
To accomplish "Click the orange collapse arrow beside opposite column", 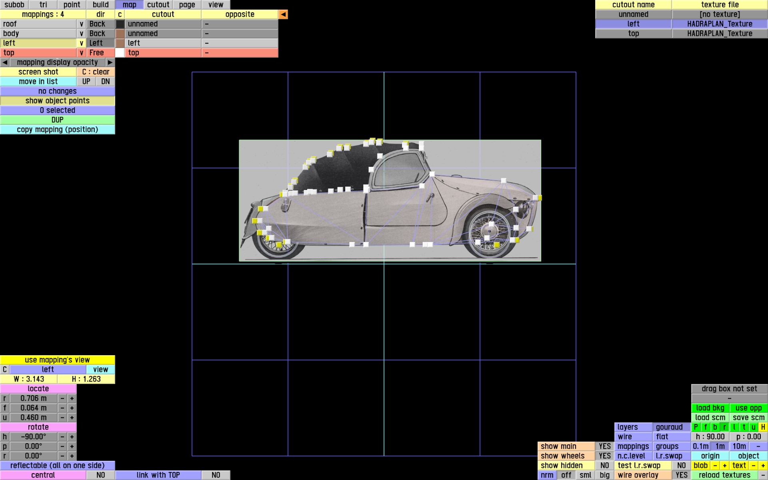I will (283, 14).
